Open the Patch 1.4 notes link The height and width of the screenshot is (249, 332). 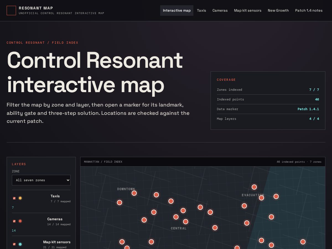pyautogui.click(x=309, y=11)
